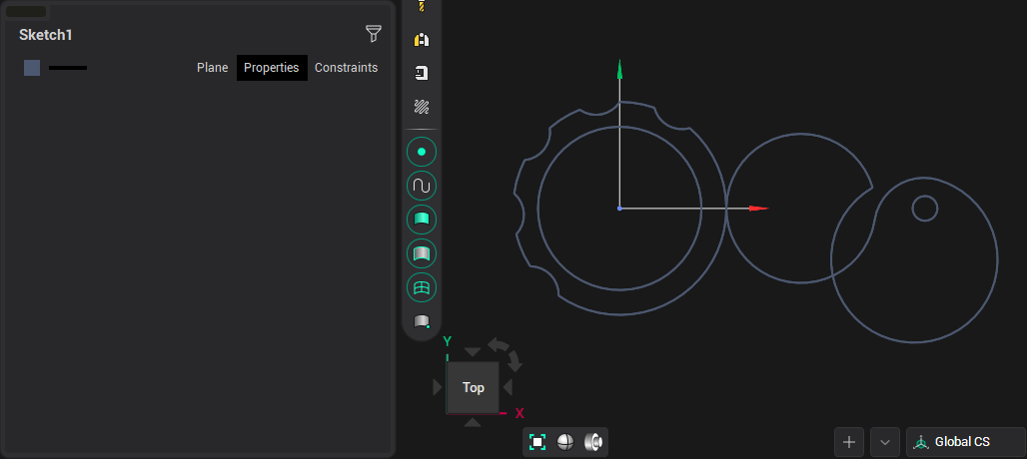Image resolution: width=1027 pixels, height=459 pixels.
Task: Click the yellow and white machine icon
Action: coord(422,40)
